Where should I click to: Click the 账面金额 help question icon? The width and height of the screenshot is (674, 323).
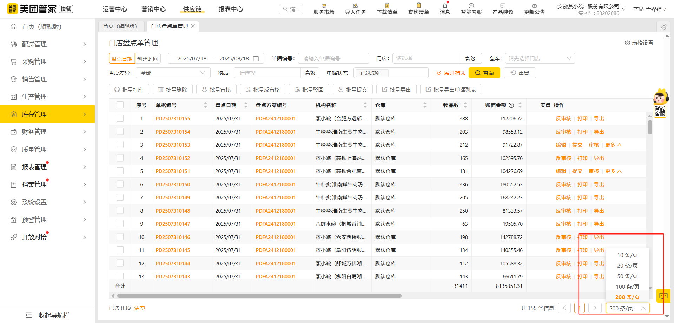[511, 105]
